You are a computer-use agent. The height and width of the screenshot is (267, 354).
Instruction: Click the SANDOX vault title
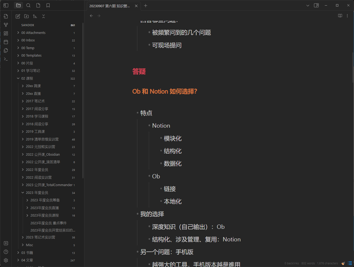[28, 25]
